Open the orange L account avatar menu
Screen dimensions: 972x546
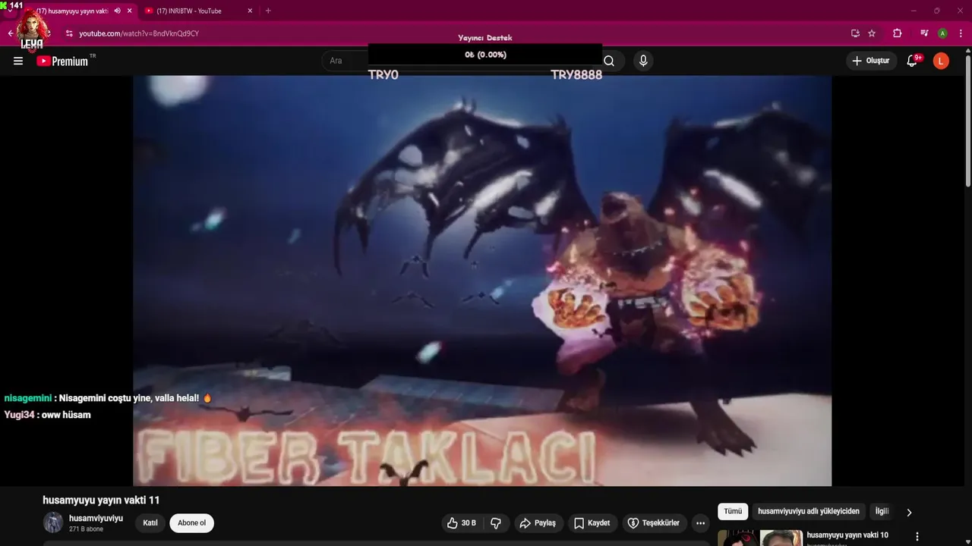tap(941, 61)
